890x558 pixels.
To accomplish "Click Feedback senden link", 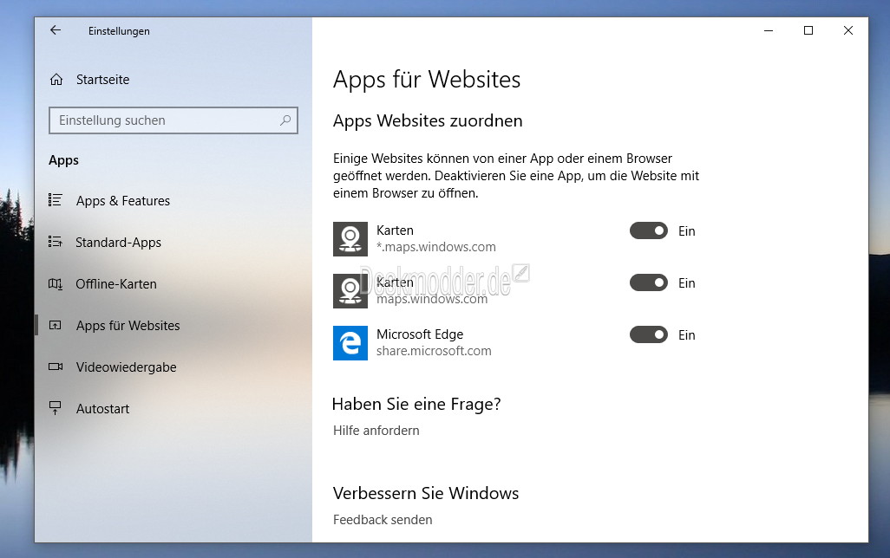I will click(383, 519).
